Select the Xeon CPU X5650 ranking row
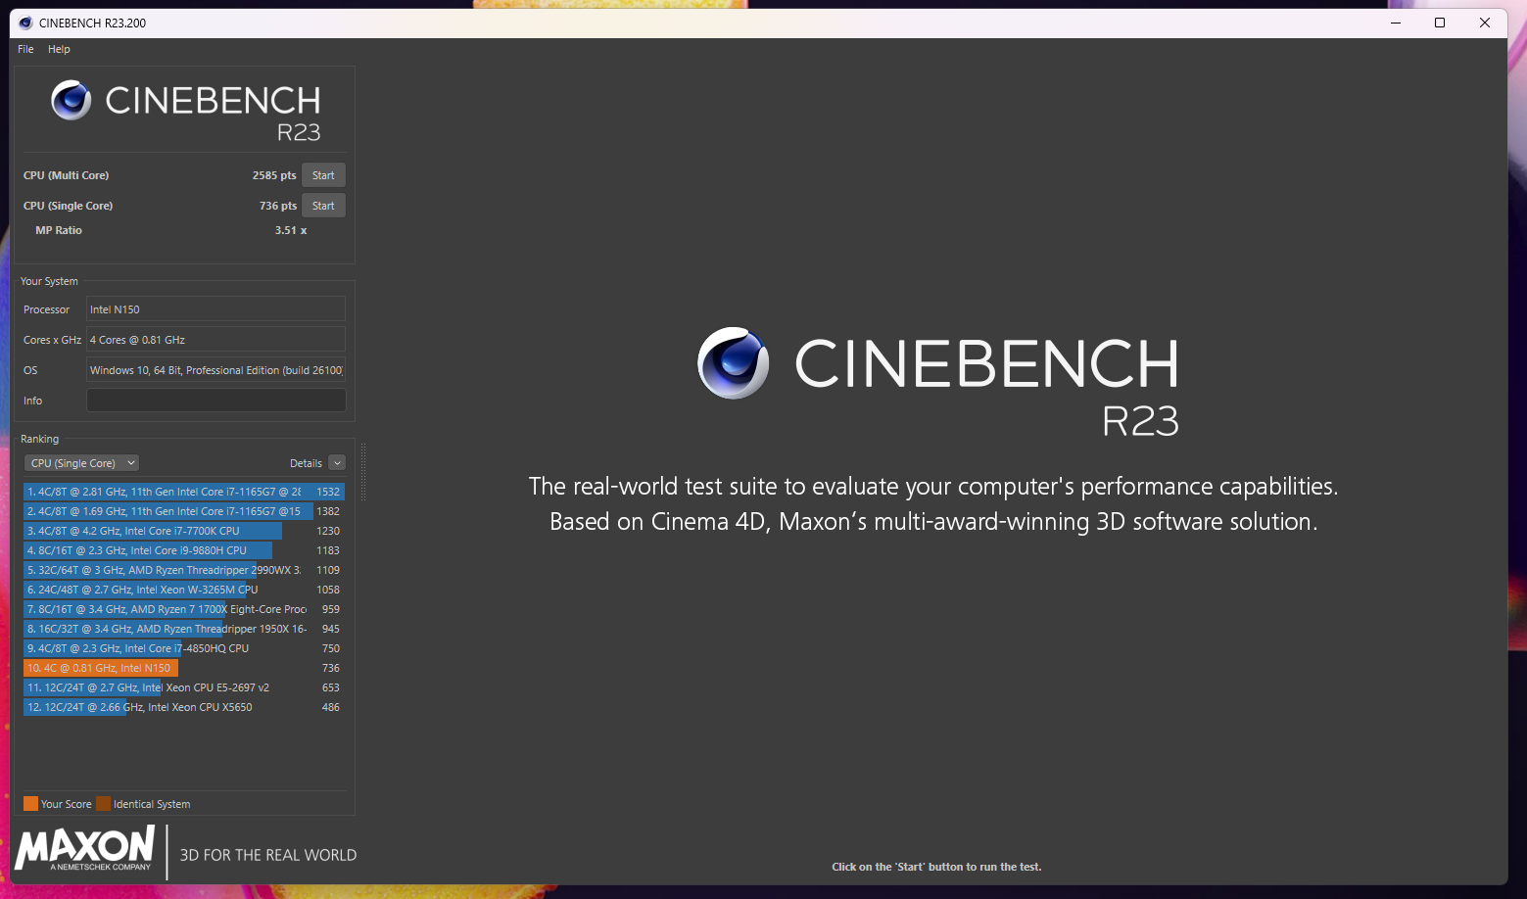Viewport: 1527px width, 899px height. coord(183,707)
